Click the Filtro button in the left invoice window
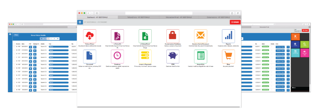 click(x=16, y=35)
